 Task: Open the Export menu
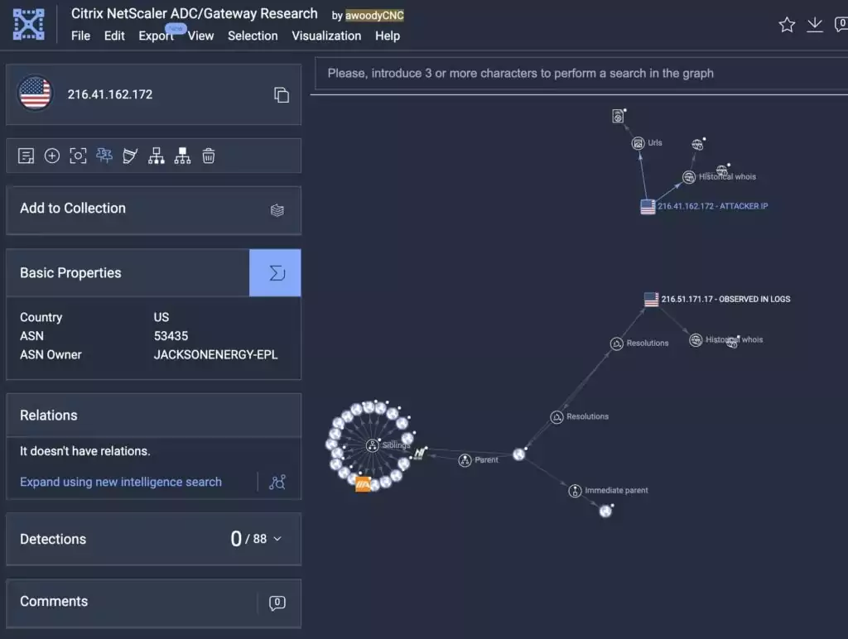156,36
